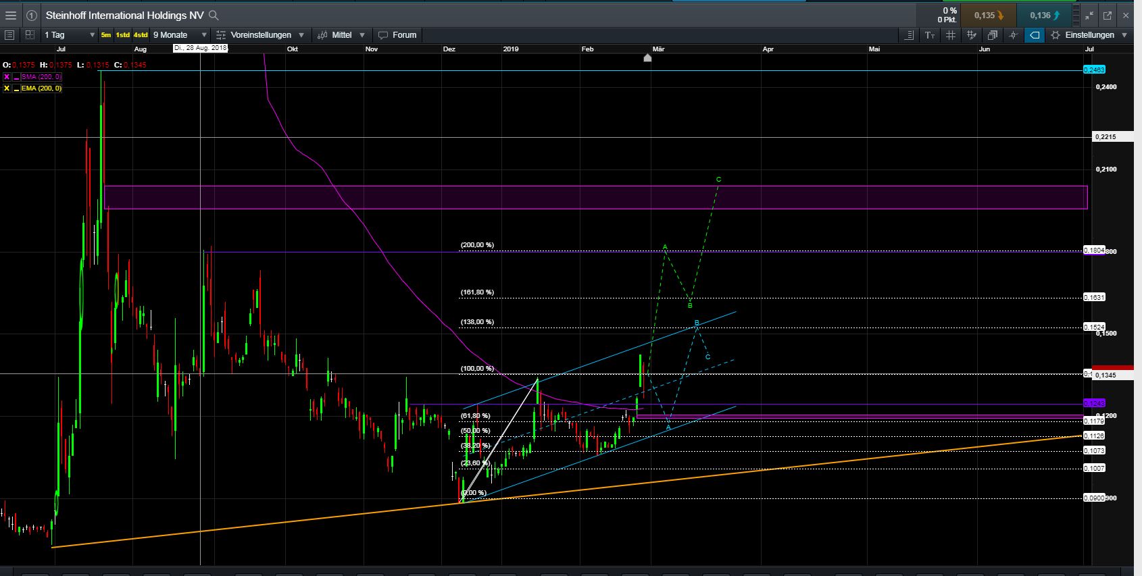Select the 4std timeframe shortcut
This screenshot has width=1142, height=576.
point(141,35)
